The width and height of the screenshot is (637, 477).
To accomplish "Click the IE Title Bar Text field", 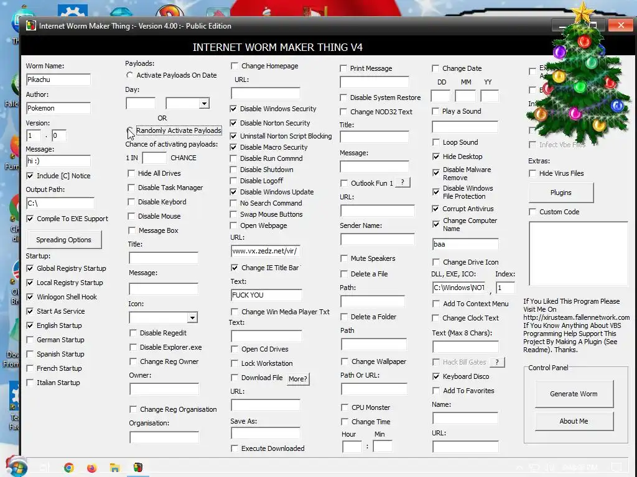I will (x=266, y=295).
